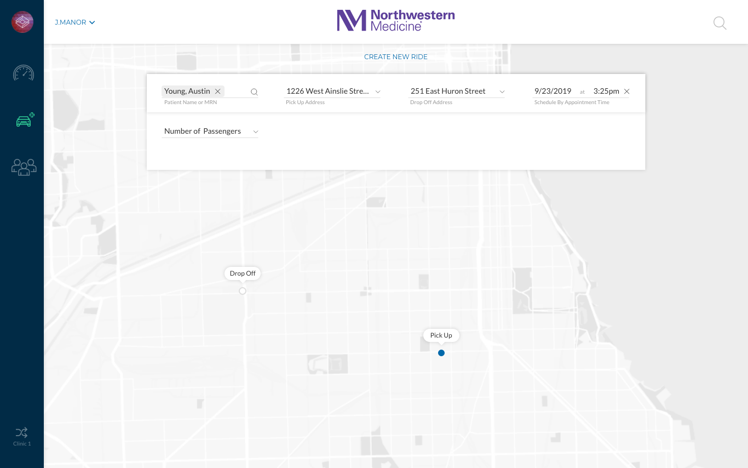Click the 9/23/2019 date field
Viewport: 748px width, 468px height.
(x=553, y=92)
